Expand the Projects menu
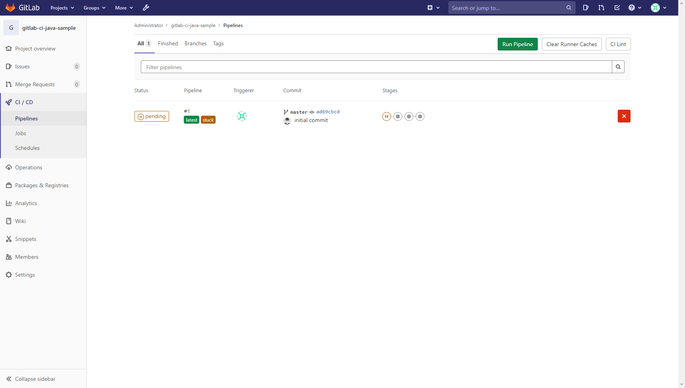 pos(62,8)
